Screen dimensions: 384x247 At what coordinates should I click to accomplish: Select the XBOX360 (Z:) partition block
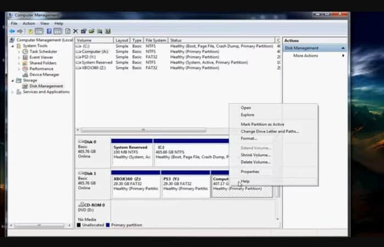135,184
